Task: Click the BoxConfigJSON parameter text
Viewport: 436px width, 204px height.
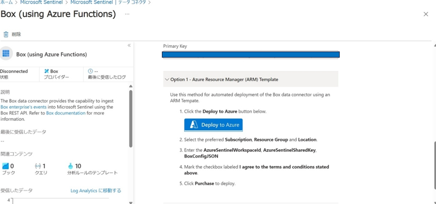Action: click(201, 156)
